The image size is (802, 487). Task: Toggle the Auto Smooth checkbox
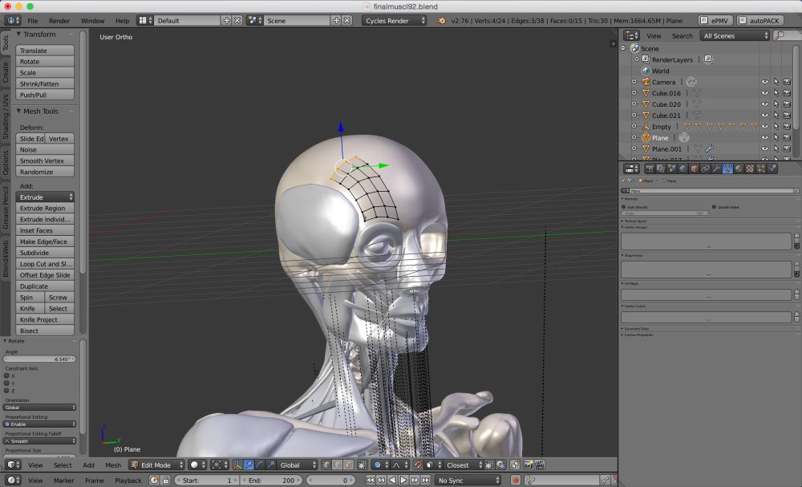point(623,207)
